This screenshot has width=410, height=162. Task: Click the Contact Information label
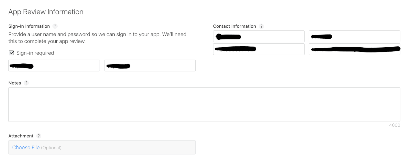click(234, 26)
